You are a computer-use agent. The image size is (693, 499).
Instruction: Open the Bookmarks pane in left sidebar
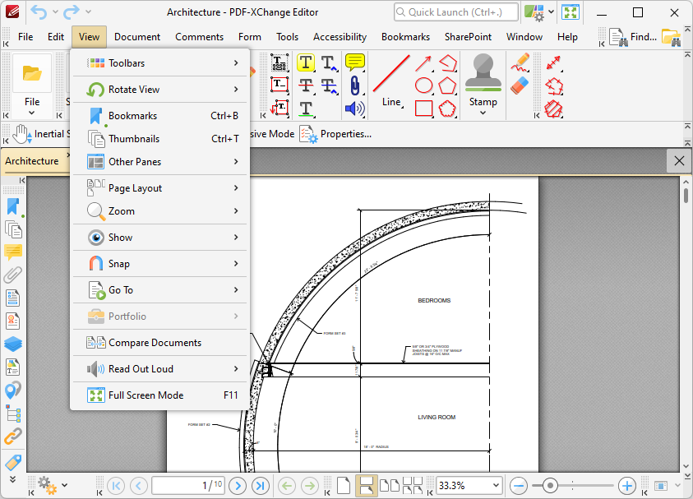coord(13,206)
